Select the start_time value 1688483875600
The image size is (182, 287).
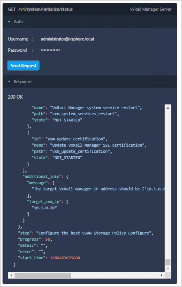65,258
